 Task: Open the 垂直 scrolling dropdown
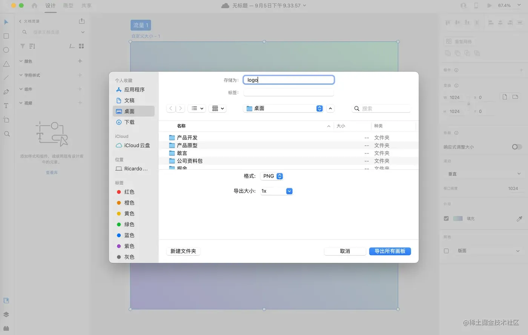click(x=483, y=174)
